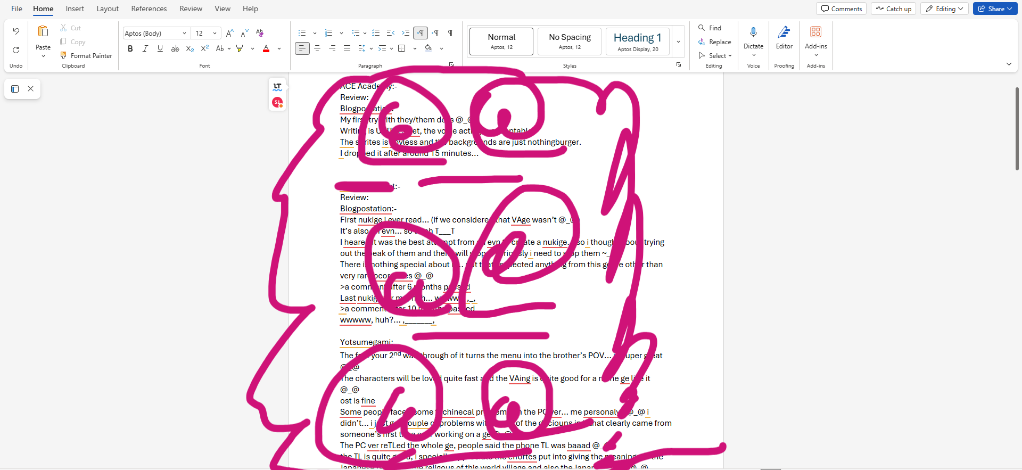Toggle Bold formatting
The image size is (1022, 470).
(130, 48)
